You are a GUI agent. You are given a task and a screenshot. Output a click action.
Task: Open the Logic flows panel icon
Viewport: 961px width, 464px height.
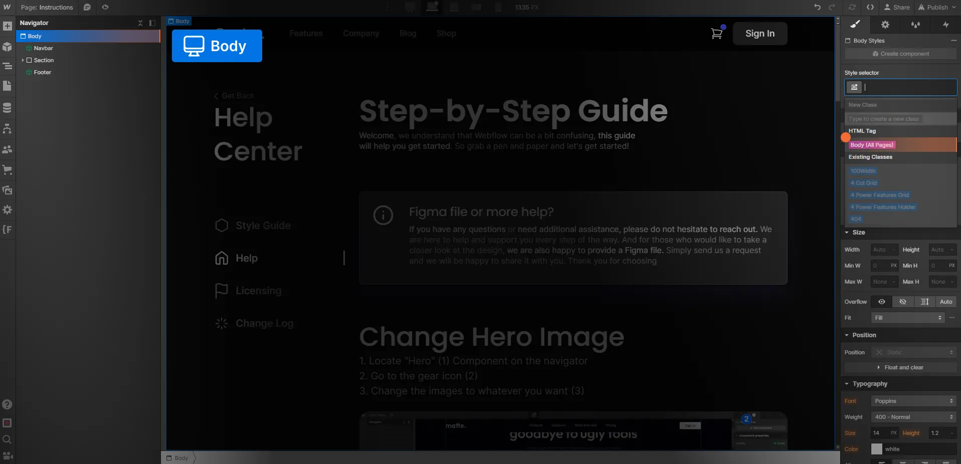click(7, 129)
